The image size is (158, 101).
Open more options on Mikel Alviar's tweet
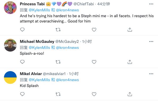tap(151, 74)
